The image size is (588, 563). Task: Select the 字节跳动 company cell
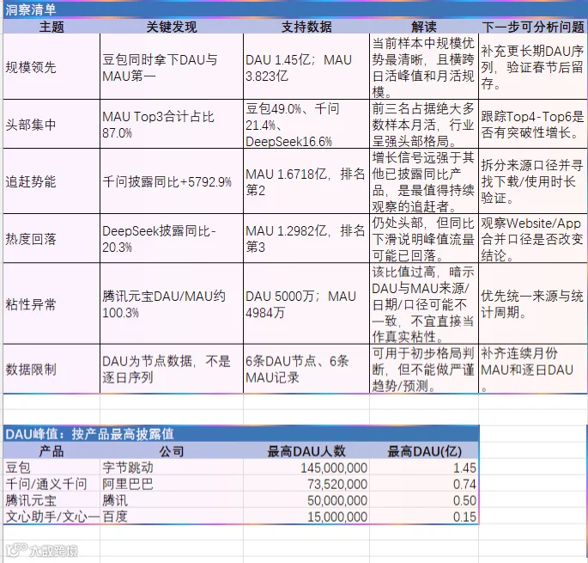(172, 468)
